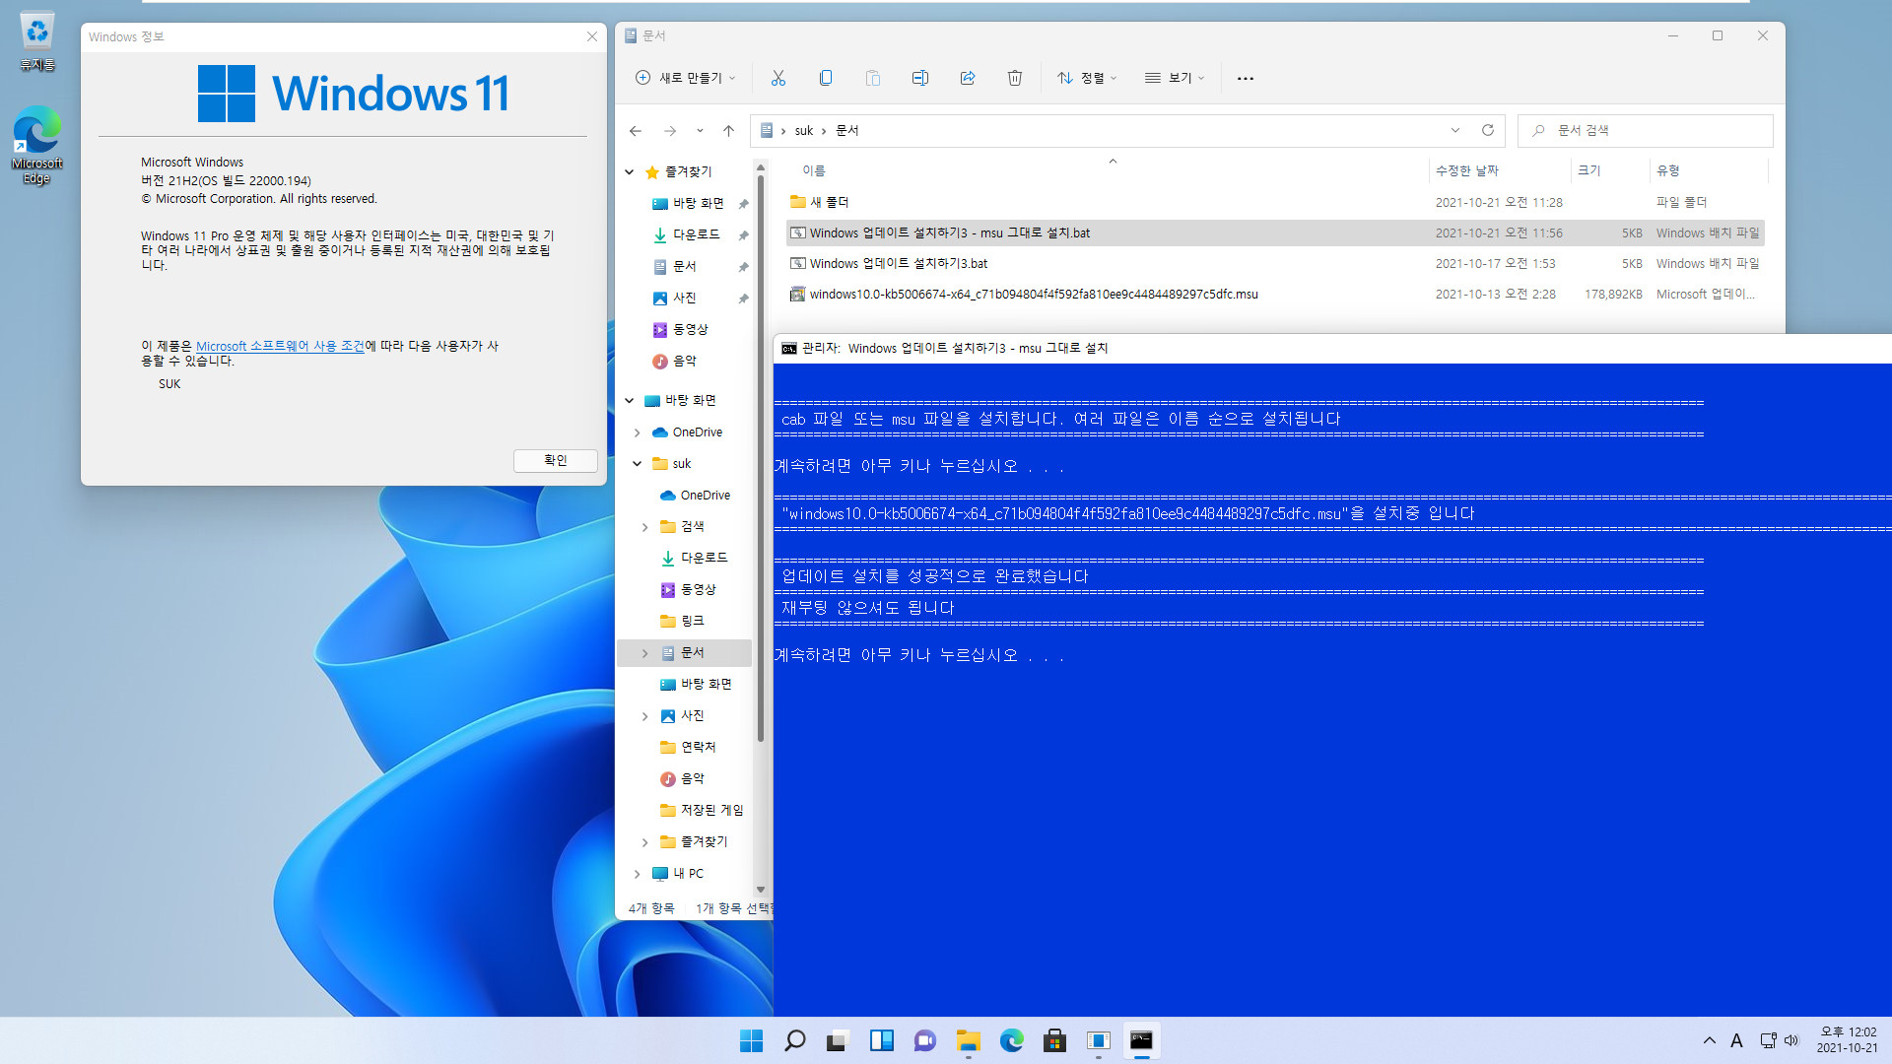The width and height of the screenshot is (1892, 1064).
Task: Click the Share icon in Explorer toolbar
Action: point(967,78)
